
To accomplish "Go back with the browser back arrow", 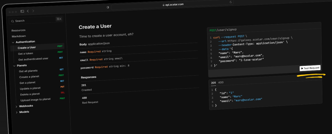I will 28,11.
